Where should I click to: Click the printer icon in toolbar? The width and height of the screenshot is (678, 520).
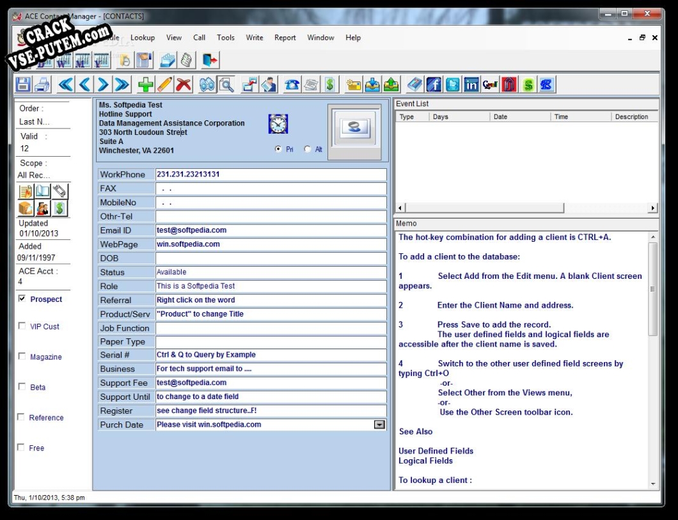click(x=42, y=84)
